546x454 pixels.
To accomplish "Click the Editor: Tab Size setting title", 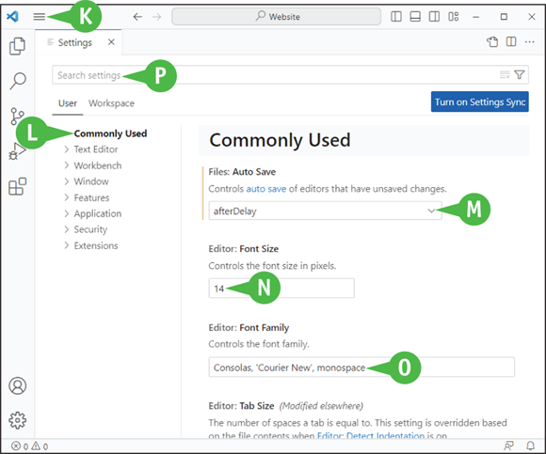I will [x=241, y=406].
